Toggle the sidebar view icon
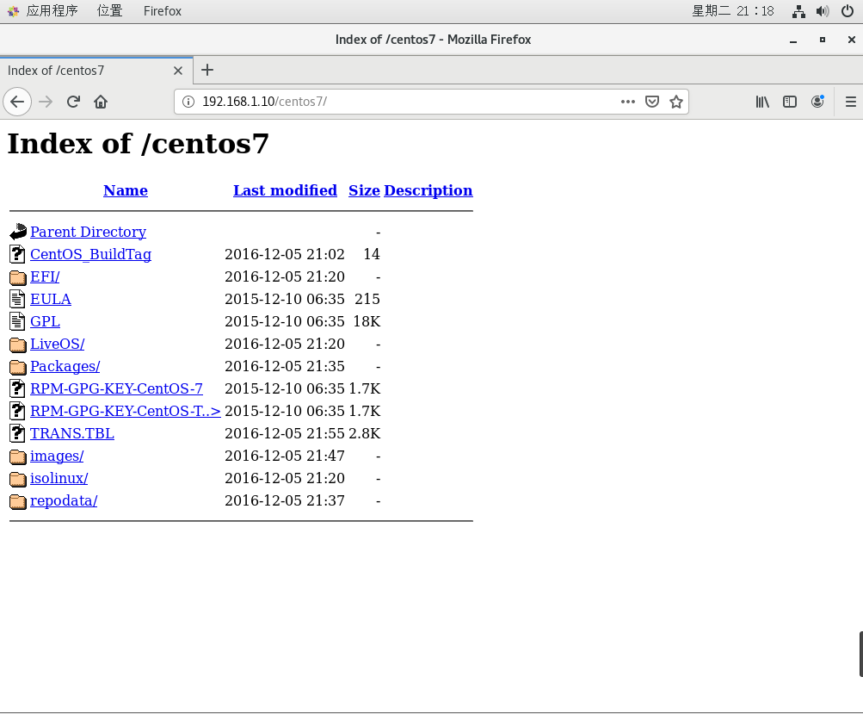Image resolution: width=863 pixels, height=714 pixels. point(790,102)
